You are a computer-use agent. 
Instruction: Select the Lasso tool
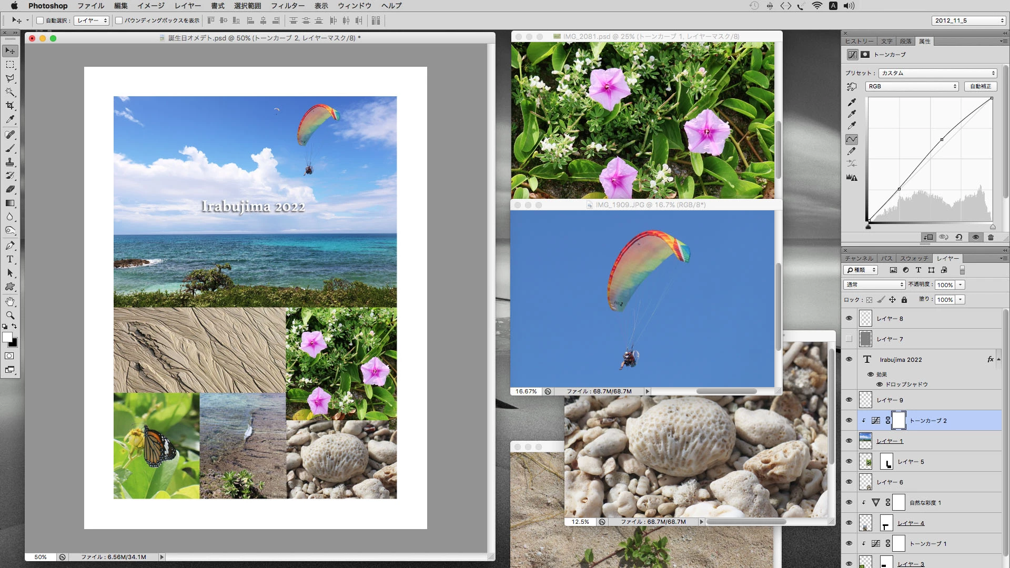click(x=10, y=78)
